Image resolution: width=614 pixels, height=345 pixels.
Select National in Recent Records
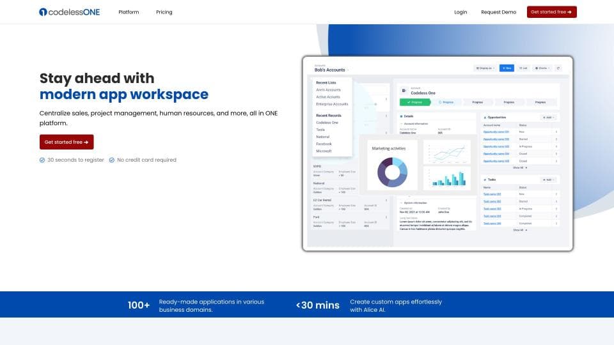(322, 137)
